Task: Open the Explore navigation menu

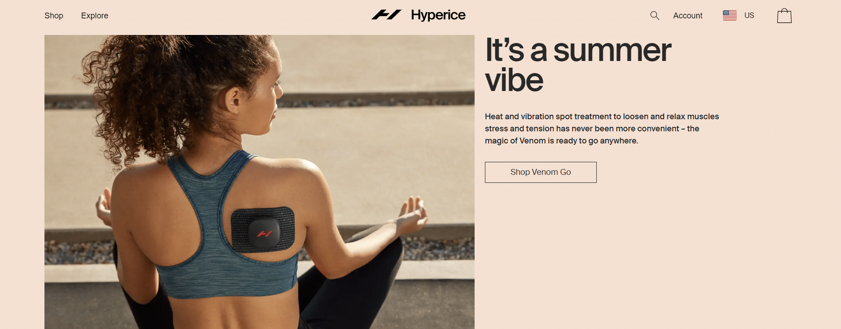Action: [x=95, y=16]
